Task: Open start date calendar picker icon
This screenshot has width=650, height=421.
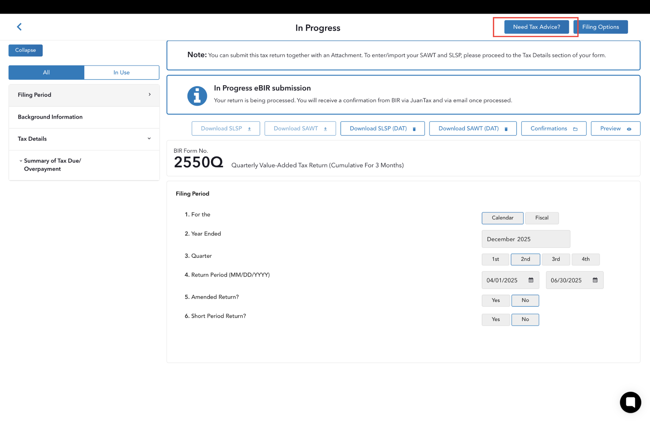Action: (x=531, y=280)
